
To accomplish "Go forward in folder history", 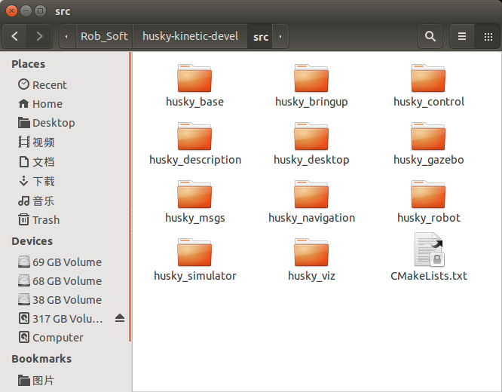I will click(39, 36).
